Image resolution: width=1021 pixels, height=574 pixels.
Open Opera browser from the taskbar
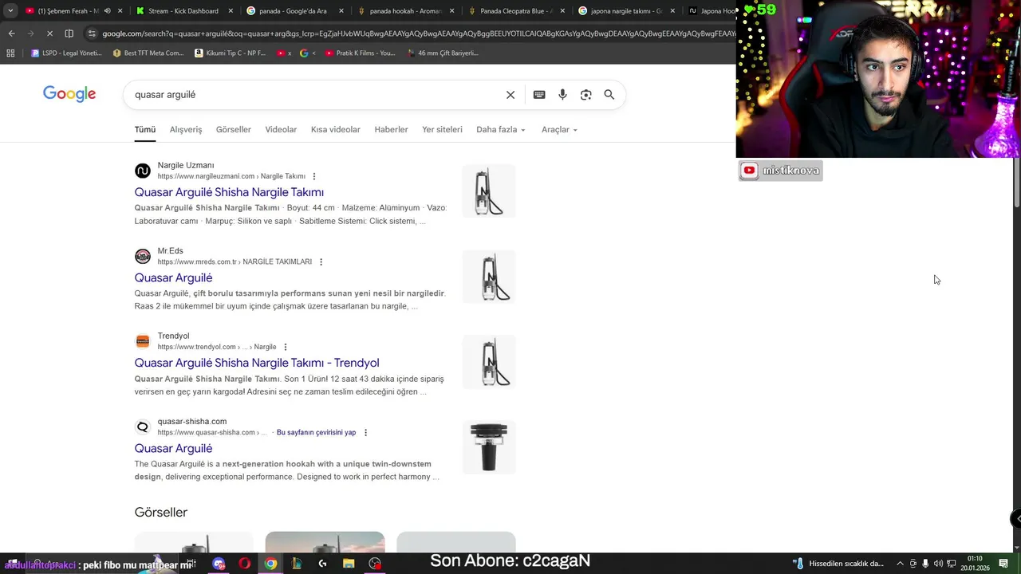point(244,564)
